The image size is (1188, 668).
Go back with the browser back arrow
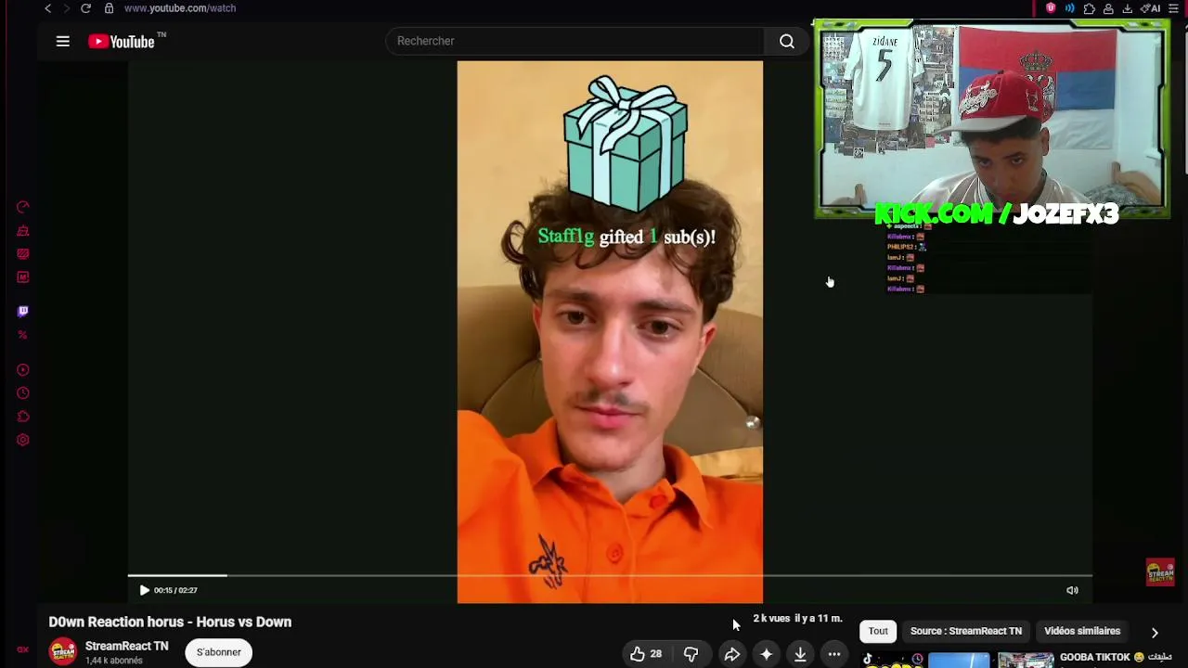pyautogui.click(x=48, y=8)
